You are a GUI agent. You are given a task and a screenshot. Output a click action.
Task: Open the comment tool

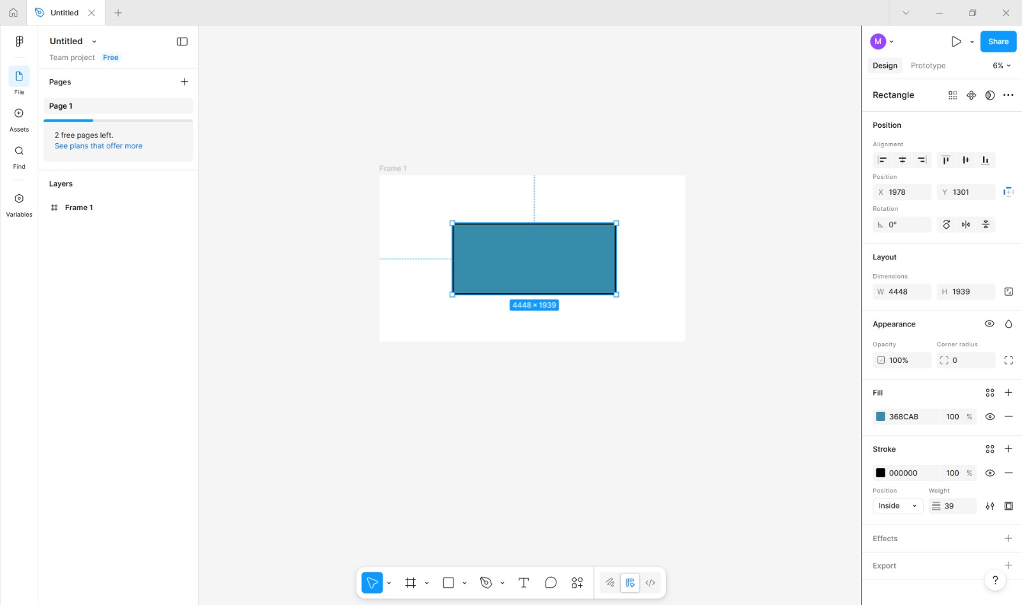(x=550, y=582)
